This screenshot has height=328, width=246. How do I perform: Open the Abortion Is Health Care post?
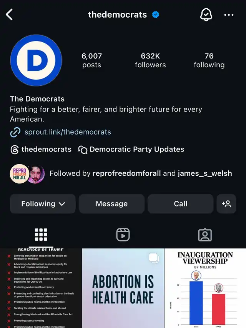(x=123, y=288)
